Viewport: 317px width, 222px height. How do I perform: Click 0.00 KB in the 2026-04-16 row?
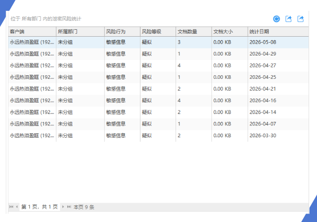click(222, 101)
